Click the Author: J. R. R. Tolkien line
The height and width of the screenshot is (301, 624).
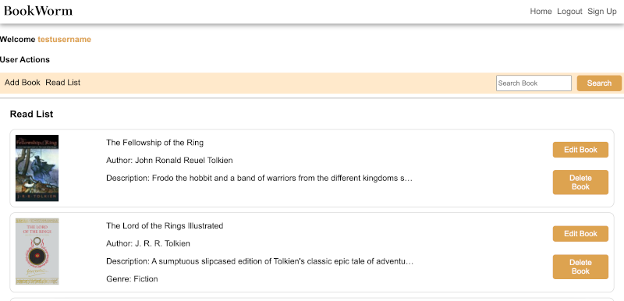[x=148, y=243]
